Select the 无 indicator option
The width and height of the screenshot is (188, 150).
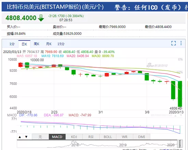tap(40, 137)
